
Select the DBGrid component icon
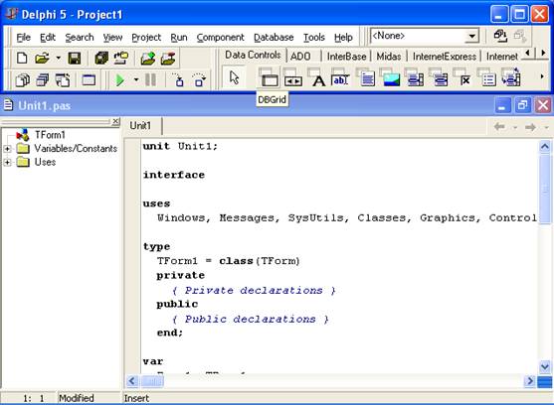coord(270,77)
